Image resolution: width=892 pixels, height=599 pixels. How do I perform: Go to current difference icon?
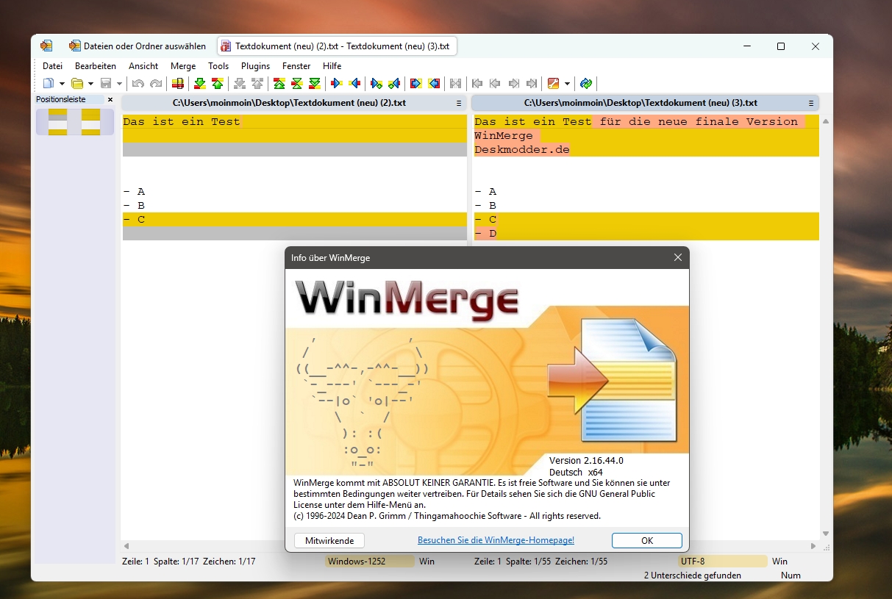tap(297, 84)
